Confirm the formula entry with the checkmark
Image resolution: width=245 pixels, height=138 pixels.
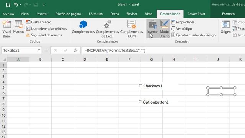65,50
